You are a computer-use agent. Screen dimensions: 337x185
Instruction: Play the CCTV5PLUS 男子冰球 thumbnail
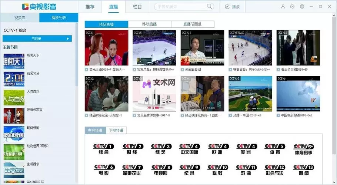pos(250,48)
